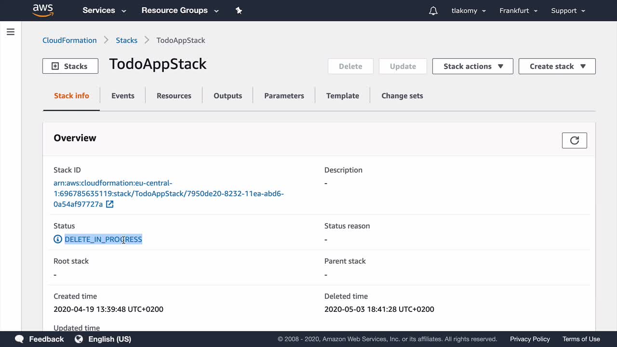
Task: Open Stack ID external link icon
Action: click(110, 204)
